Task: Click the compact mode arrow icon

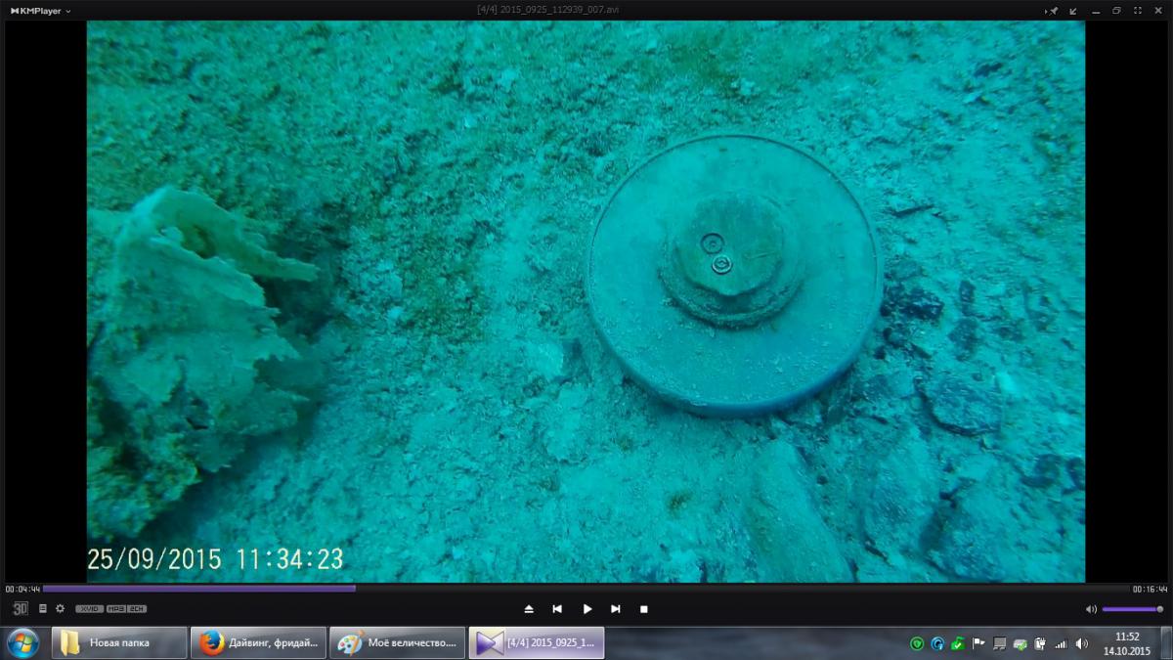Action: coord(1073,10)
